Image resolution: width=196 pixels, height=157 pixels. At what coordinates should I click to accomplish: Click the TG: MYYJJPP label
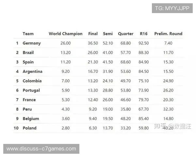[x=172, y=8]
